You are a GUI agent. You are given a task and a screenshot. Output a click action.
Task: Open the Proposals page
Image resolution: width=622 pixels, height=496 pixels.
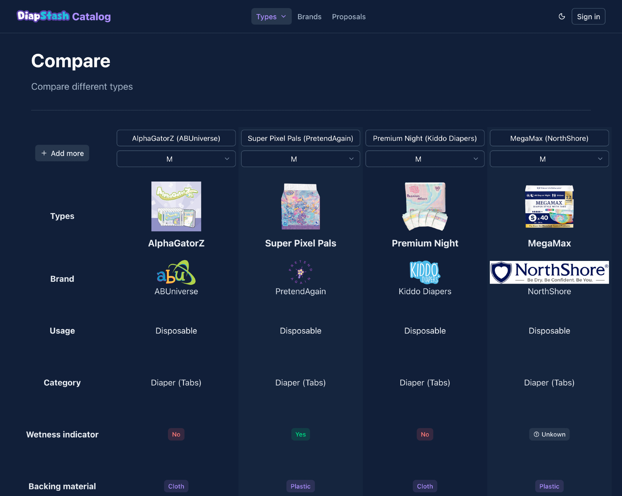(x=349, y=17)
